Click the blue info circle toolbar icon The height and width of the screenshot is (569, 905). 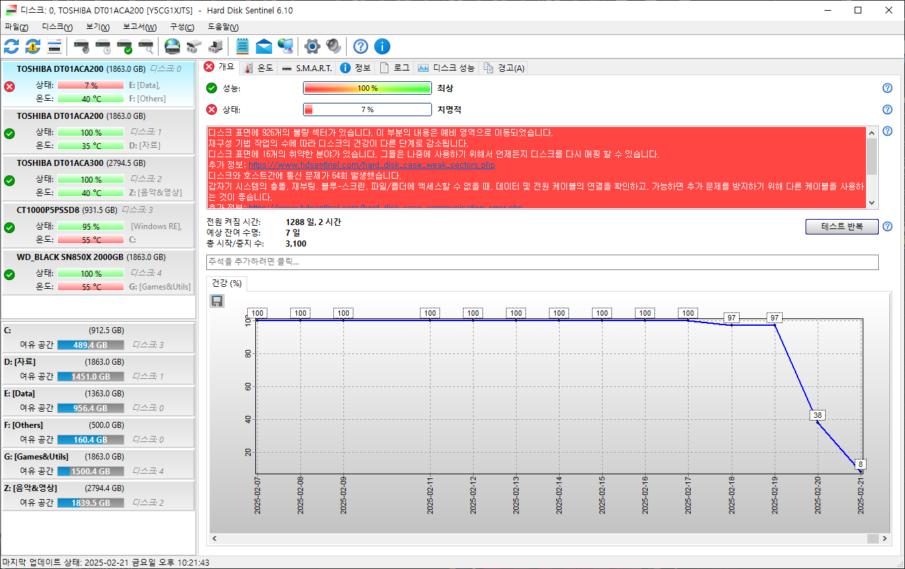point(382,46)
